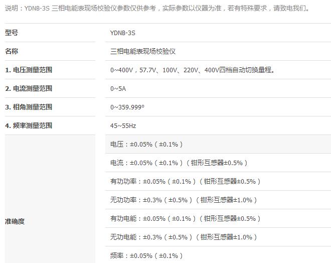
Task: Click the 0~359.999° phase angle value
Action: click(127, 107)
